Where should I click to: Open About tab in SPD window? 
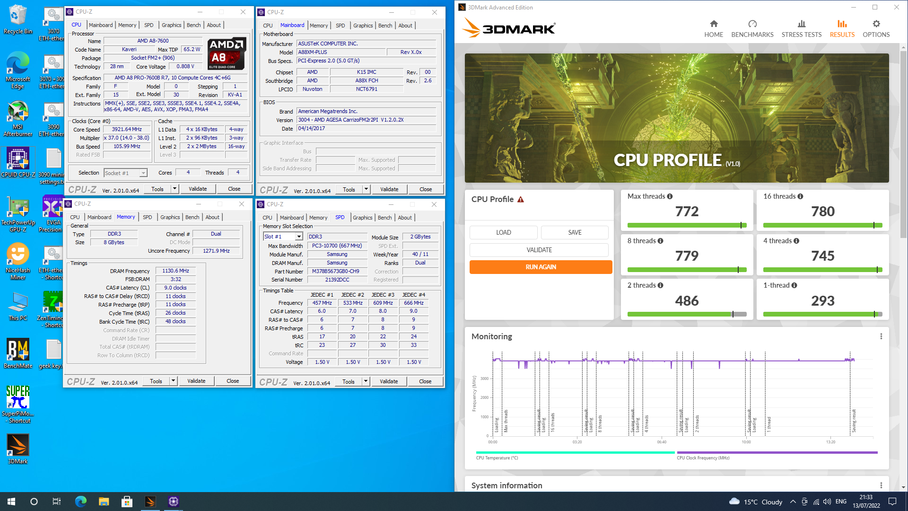coord(405,218)
